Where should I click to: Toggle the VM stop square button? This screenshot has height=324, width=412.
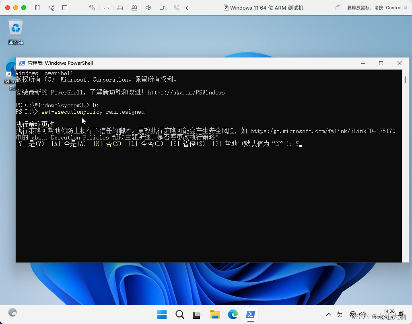point(65,8)
